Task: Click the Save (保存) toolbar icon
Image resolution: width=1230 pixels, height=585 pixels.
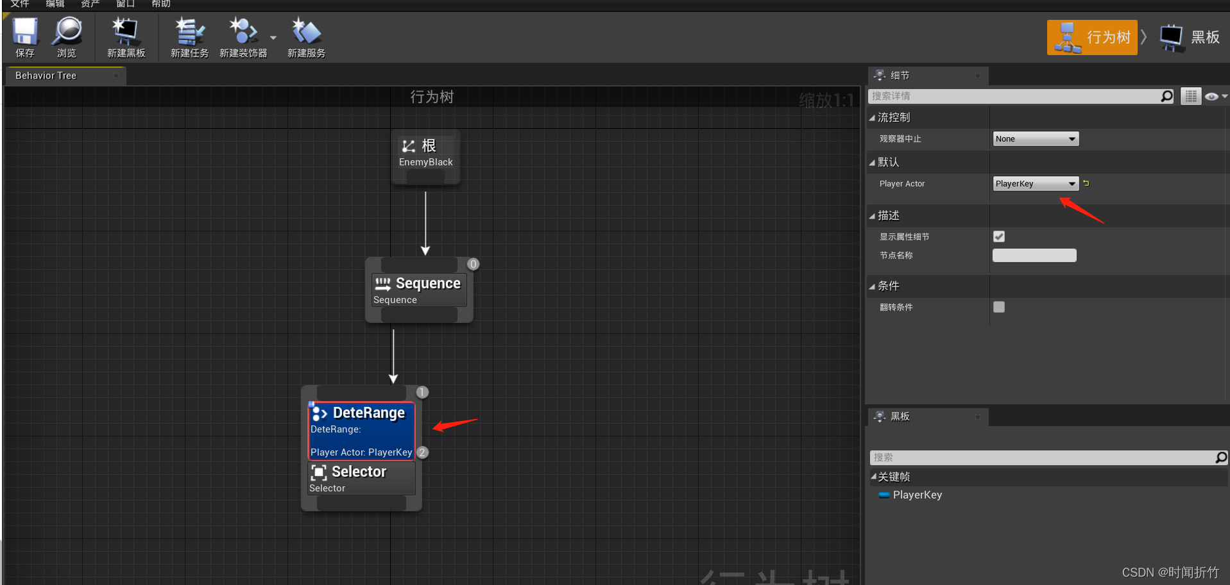Action: [25, 38]
